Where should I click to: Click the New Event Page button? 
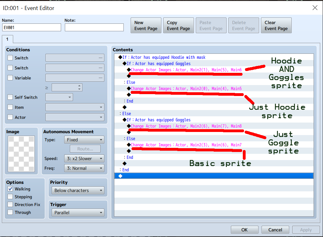coord(146,26)
